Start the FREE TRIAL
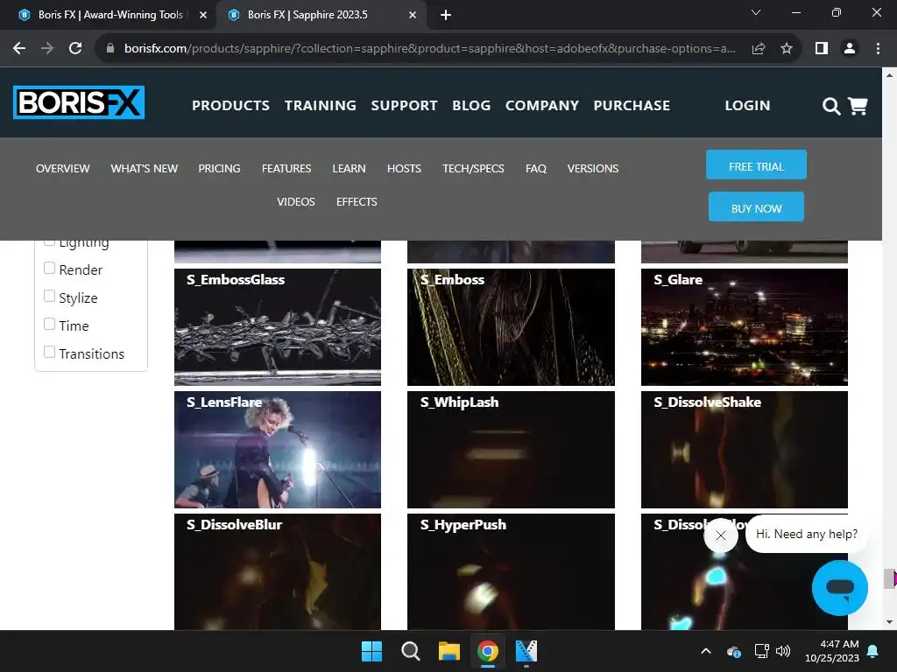Screen dimensions: 897x672 (756, 164)
